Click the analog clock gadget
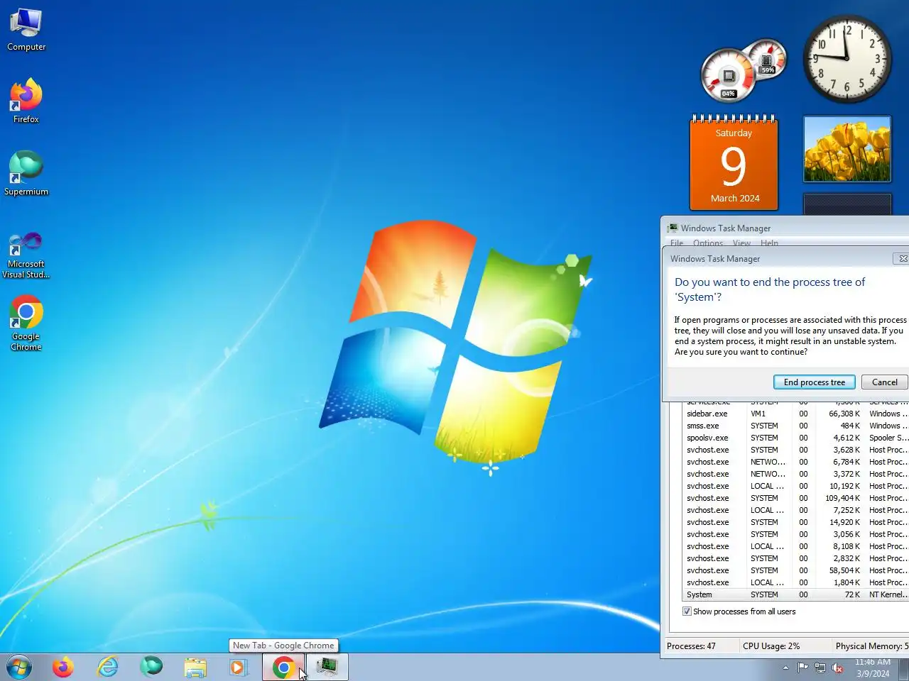Viewport: 909px width, 681px height. click(x=847, y=59)
